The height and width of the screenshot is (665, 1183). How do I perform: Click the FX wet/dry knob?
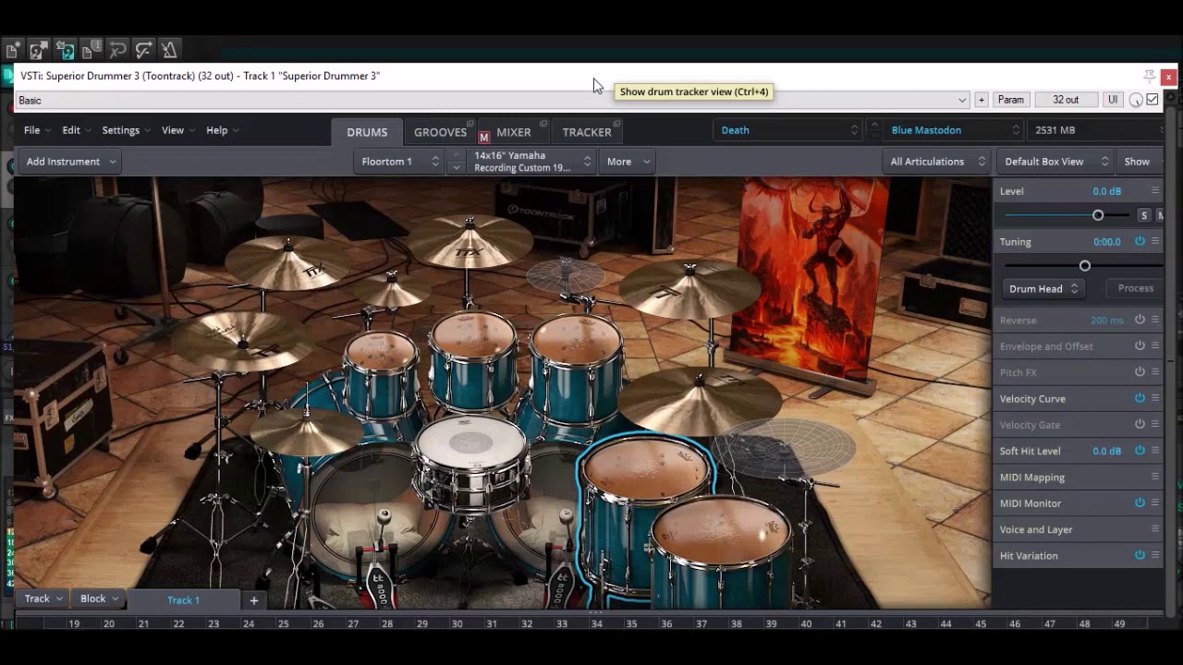point(1136,100)
